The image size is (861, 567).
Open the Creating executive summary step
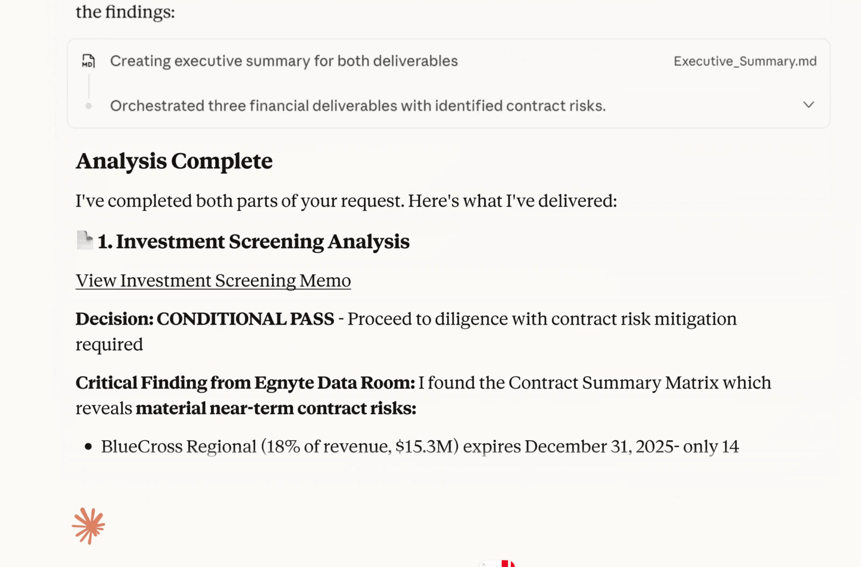(x=283, y=61)
